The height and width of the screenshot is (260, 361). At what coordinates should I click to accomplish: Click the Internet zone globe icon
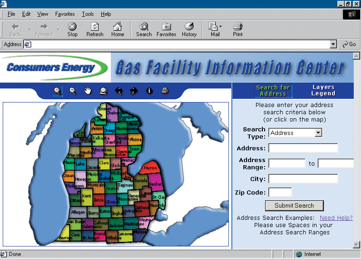(299, 254)
